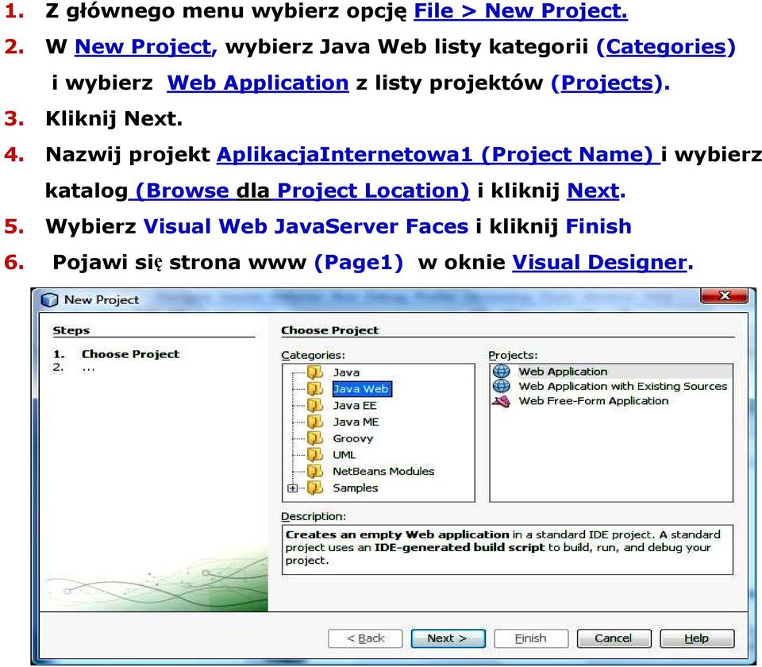Close the New Project dialog
This screenshot has height=667, width=762.
[724, 295]
